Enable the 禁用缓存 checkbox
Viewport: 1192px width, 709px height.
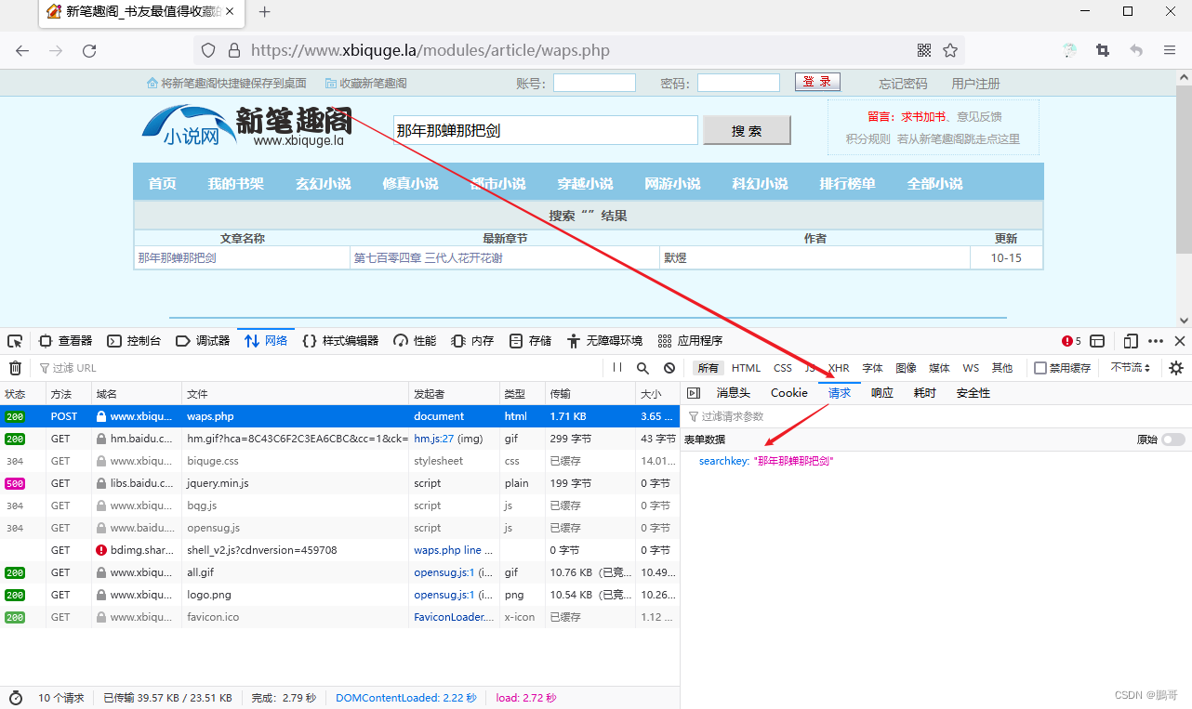(1040, 368)
